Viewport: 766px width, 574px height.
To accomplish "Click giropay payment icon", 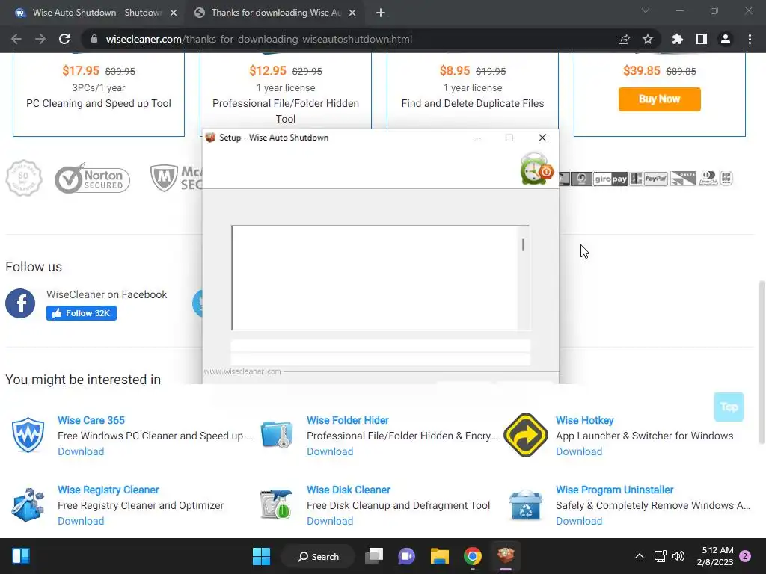I will (610, 179).
